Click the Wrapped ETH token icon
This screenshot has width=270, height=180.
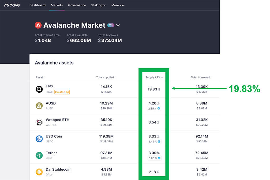[39, 122]
